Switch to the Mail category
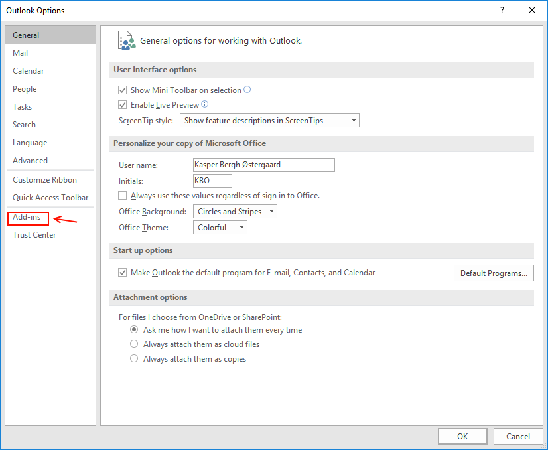Image resolution: width=548 pixels, height=450 pixels. point(50,53)
